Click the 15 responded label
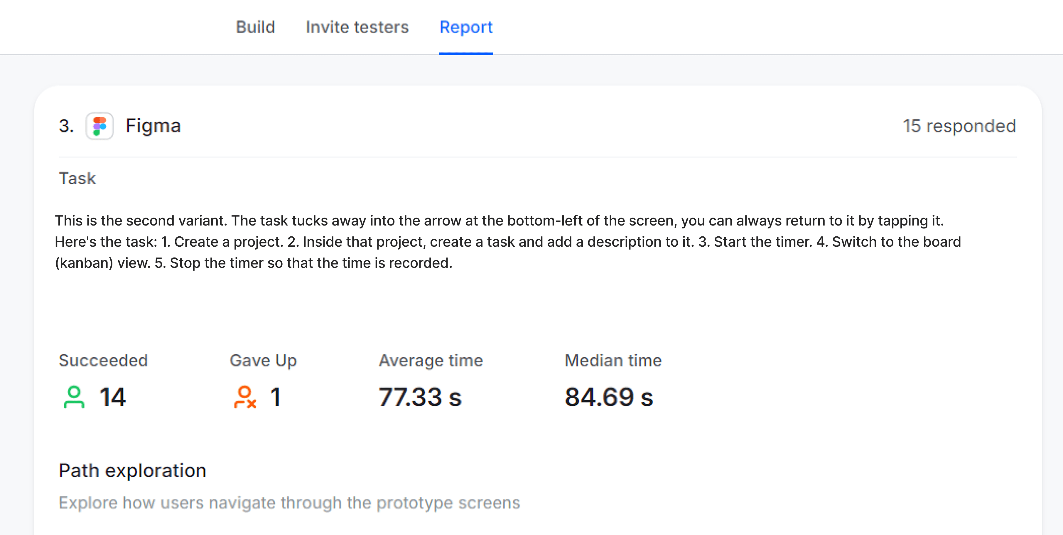The width and height of the screenshot is (1063, 535). click(x=959, y=126)
